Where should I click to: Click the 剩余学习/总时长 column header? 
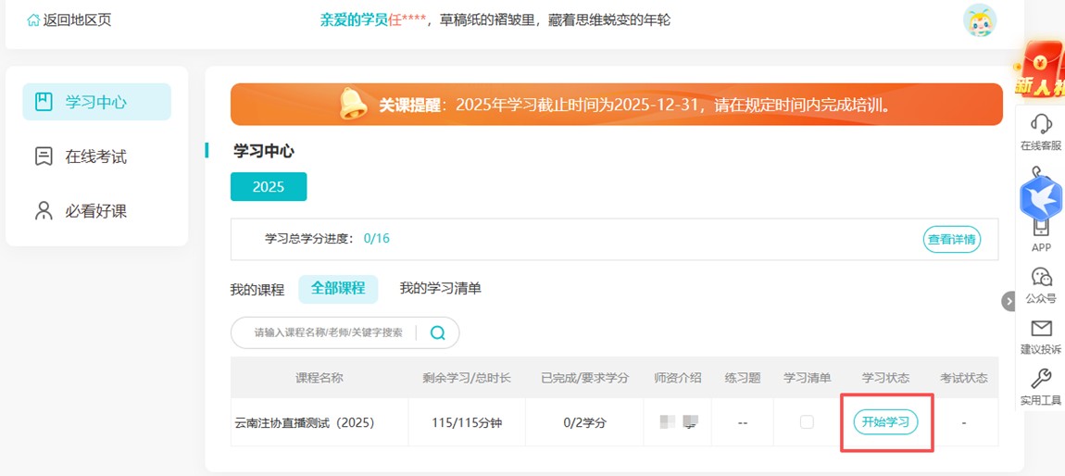[467, 378]
